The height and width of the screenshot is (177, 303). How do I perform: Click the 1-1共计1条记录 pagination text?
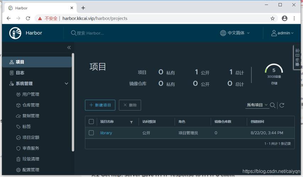(277, 144)
